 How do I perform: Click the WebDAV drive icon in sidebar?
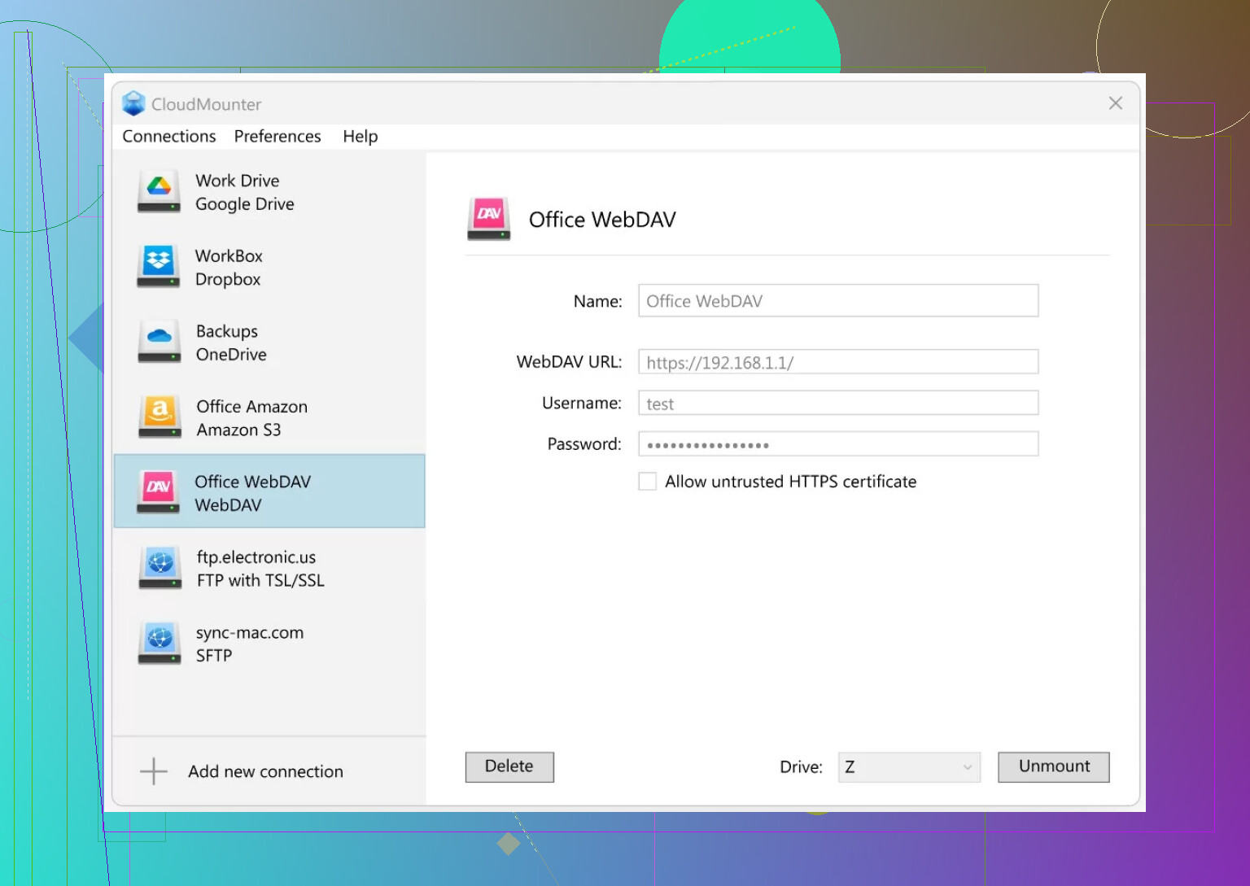tap(159, 492)
